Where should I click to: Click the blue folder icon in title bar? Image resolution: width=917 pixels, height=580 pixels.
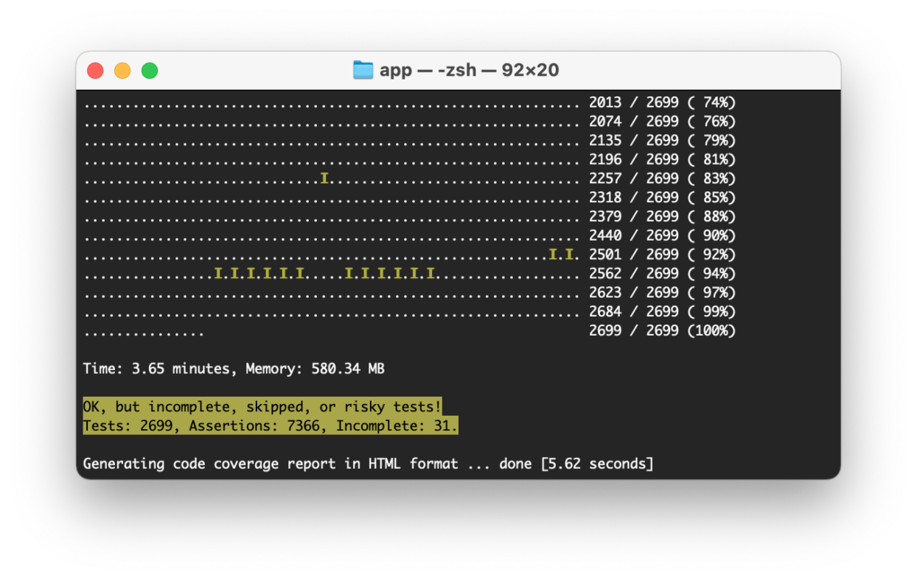click(x=363, y=71)
